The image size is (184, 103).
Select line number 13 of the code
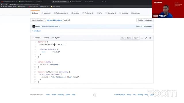(x=34, y=72)
